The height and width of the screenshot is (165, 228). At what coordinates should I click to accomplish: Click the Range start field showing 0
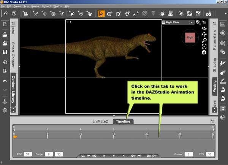pos(49,154)
